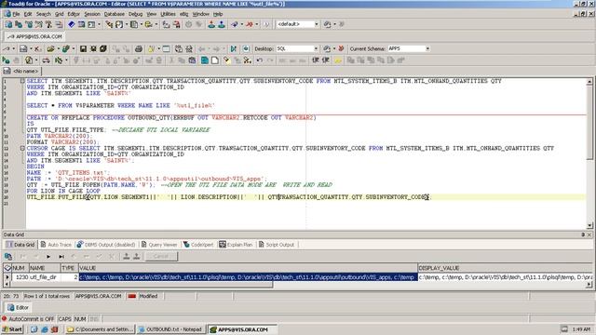Viewport: 596px width, 335px height.
Task: Open dropdown arrow next to Commit icon
Action: [x=242, y=24]
